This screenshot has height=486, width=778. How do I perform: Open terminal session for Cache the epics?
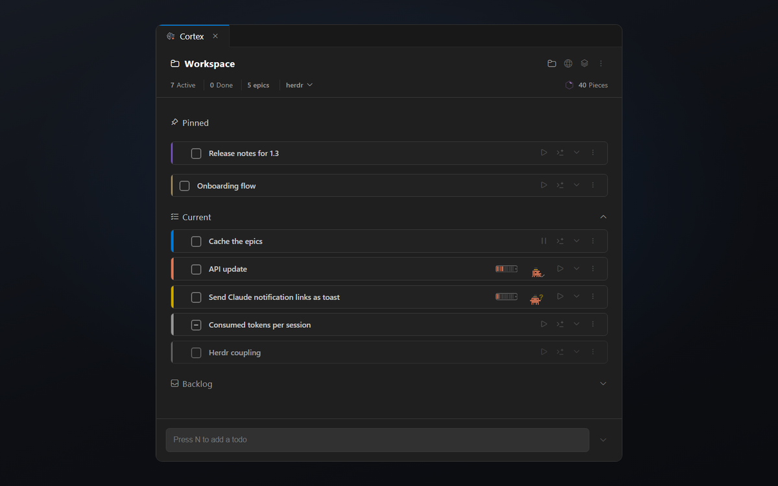coord(560,241)
